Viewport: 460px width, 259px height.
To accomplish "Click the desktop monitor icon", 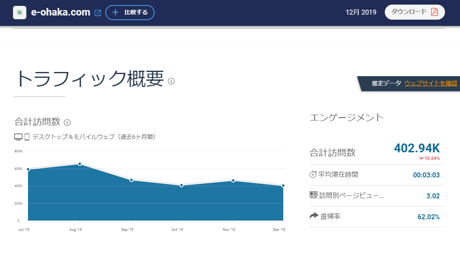I will pos(18,137).
